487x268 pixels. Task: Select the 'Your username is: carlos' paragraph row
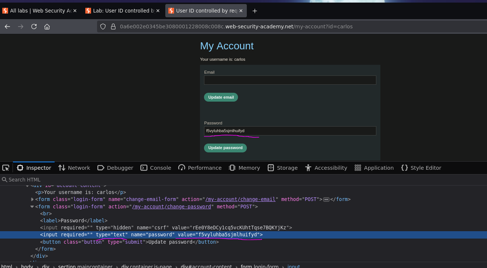[243, 192]
